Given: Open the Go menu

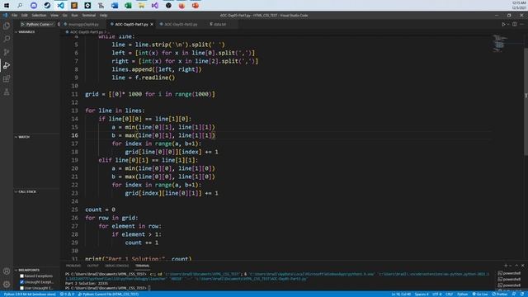Looking at the screenshot, I should point(64,15).
